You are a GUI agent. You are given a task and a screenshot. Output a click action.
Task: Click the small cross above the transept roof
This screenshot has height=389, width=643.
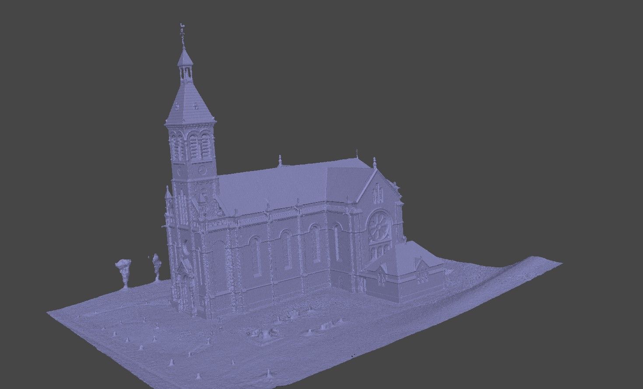(x=357, y=152)
